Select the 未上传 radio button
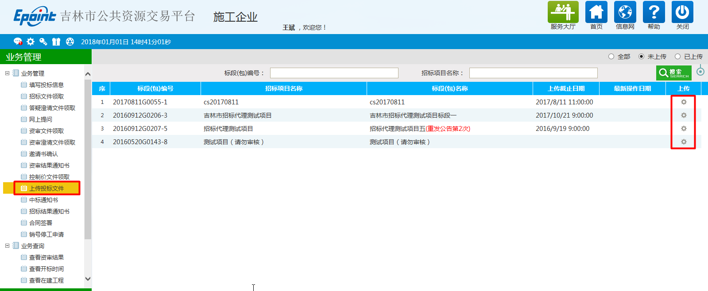This screenshot has width=708, height=291. pyautogui.click(x=641, y=56)
